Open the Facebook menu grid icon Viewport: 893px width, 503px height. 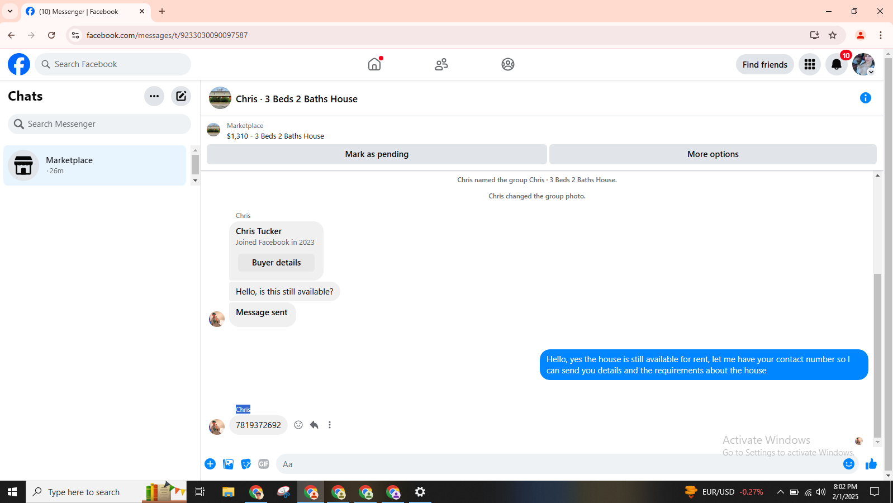810,64
